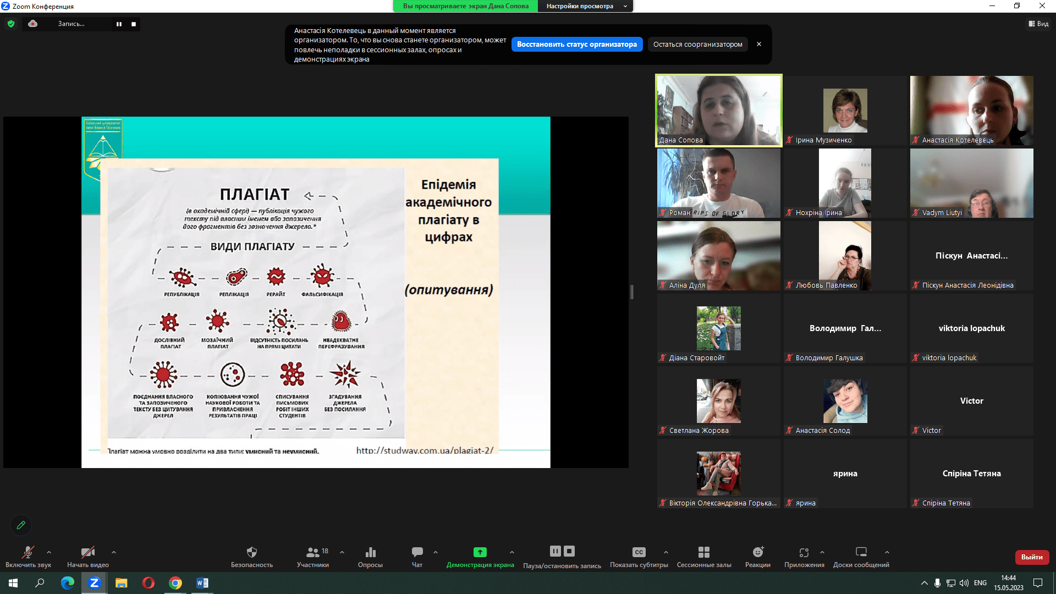Click Restore organizer status button
Image resolution: width=1056 pixels, height=594 pixels.
[576, 45]
